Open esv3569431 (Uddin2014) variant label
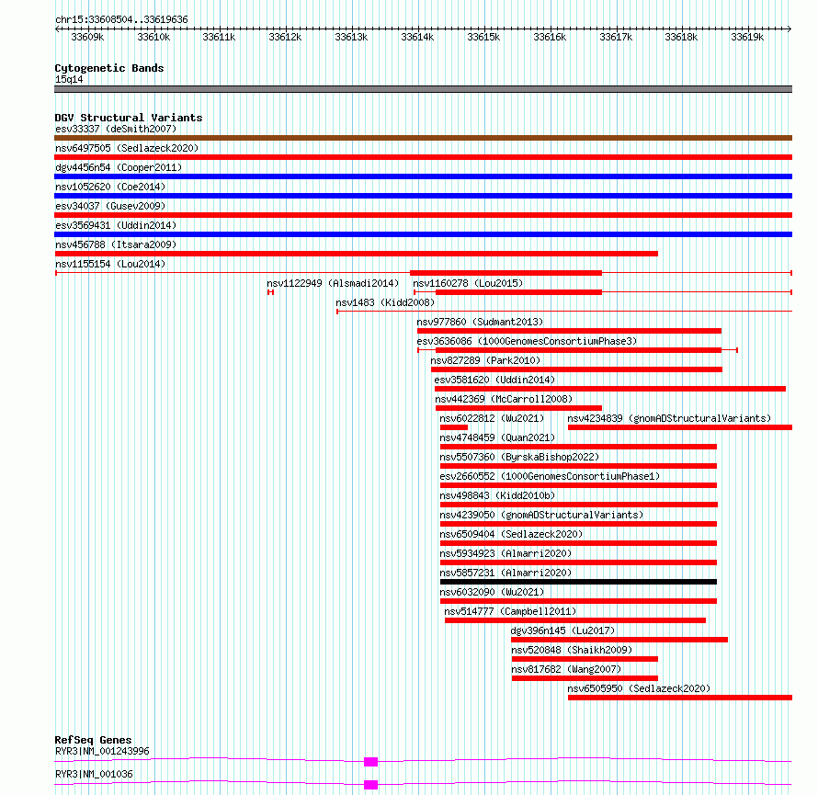Viewport: 818px width, 795px height. click(116, 225)
